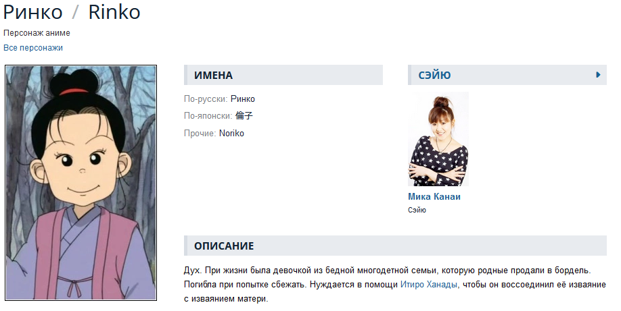Open Мика Канаи's profile link
The width and height of the screenshot is (621, 311).
(434, 196)
